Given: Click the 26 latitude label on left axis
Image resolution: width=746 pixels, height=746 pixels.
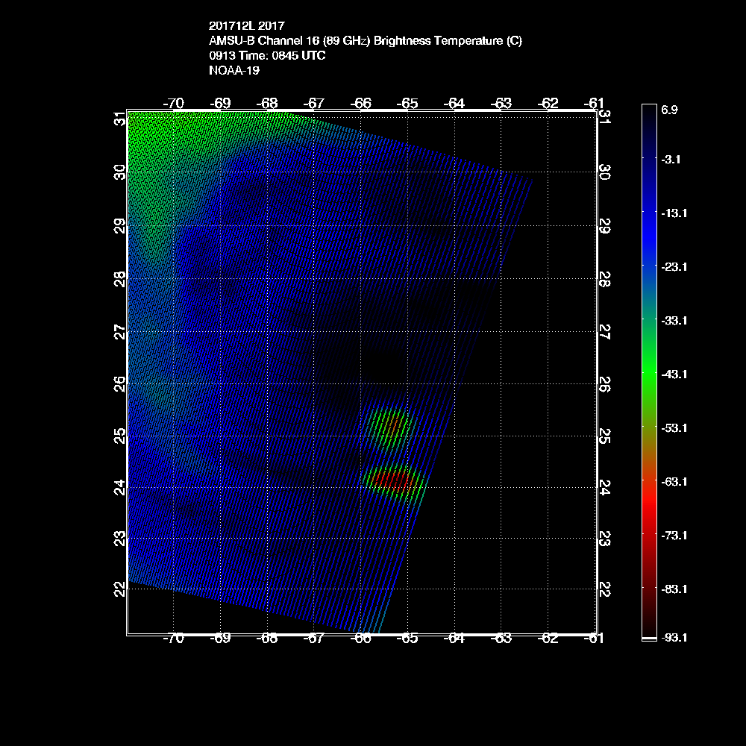Looking at the screenshot, I should pyautogui.click(x=119, y=383).
